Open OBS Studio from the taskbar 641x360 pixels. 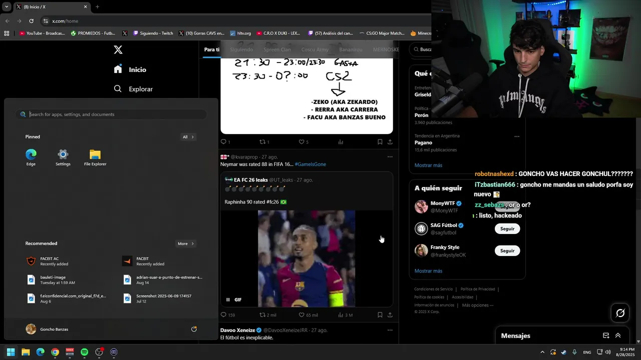99,352
